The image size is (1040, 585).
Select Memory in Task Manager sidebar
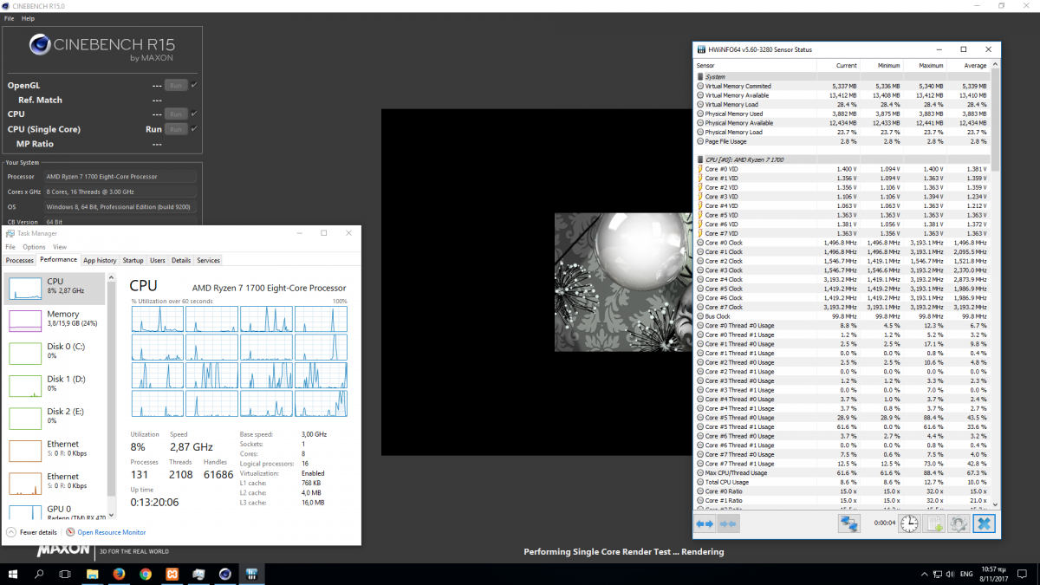coord(55,321)
